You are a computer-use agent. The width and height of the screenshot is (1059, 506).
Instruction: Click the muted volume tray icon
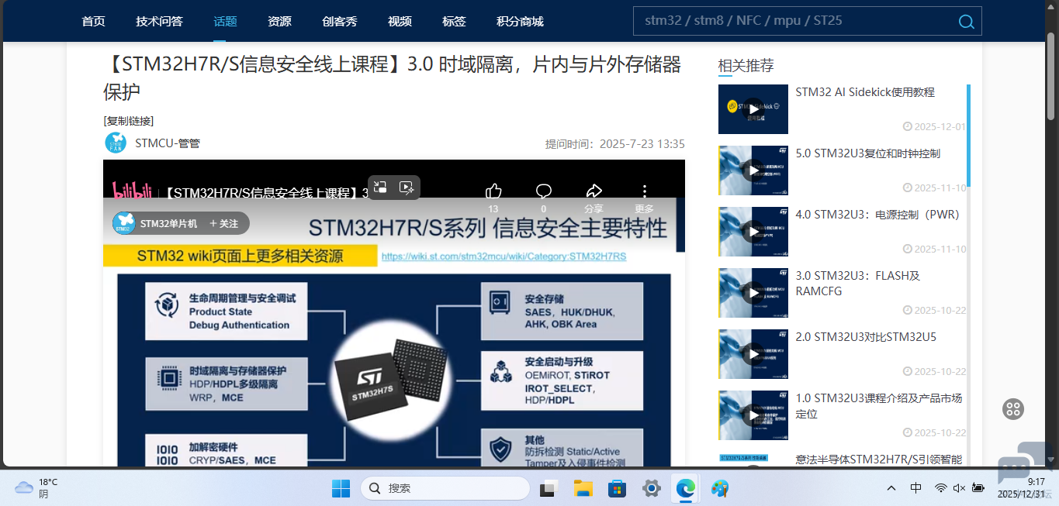click(959, 488)
